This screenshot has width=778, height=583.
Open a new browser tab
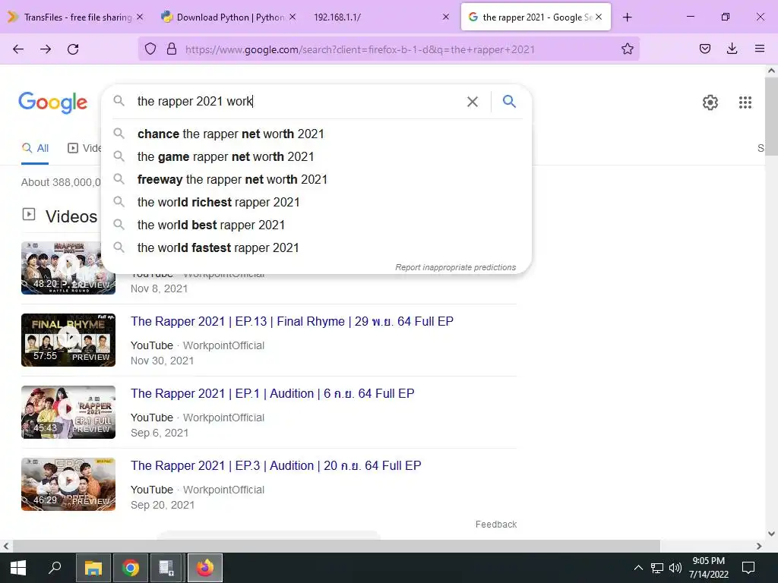627,17
